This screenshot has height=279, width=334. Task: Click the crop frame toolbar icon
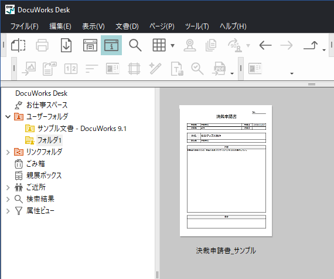(134, 69)
